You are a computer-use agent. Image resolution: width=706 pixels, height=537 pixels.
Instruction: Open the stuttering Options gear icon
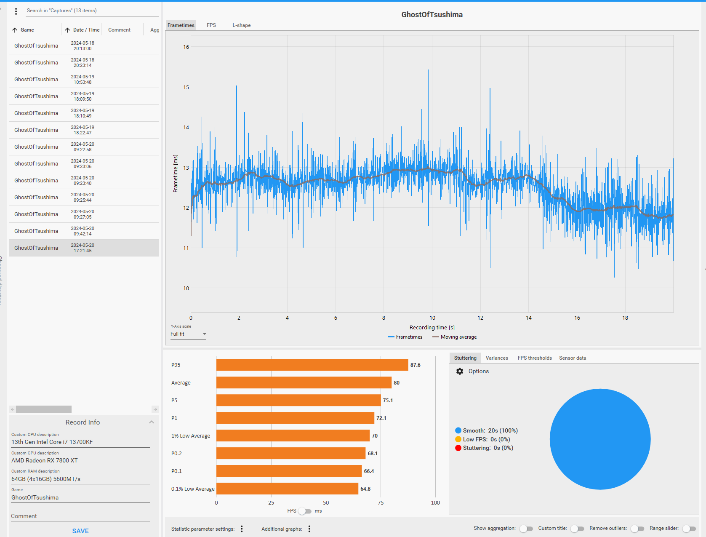click(x=460, y=371)
